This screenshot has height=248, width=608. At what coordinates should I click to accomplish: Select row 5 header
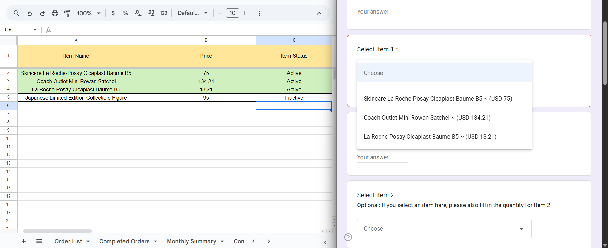click(9, 97)
